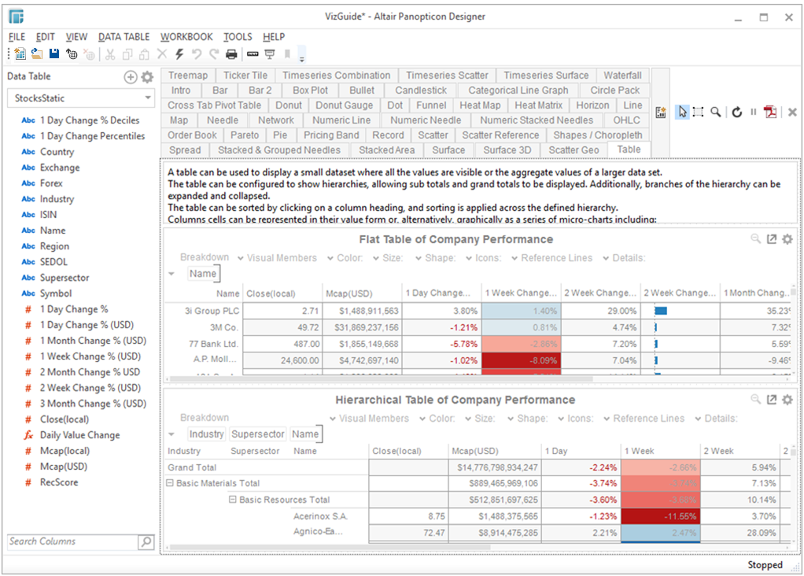Click the lightning bolt toolbar icon

click(179, 54)
